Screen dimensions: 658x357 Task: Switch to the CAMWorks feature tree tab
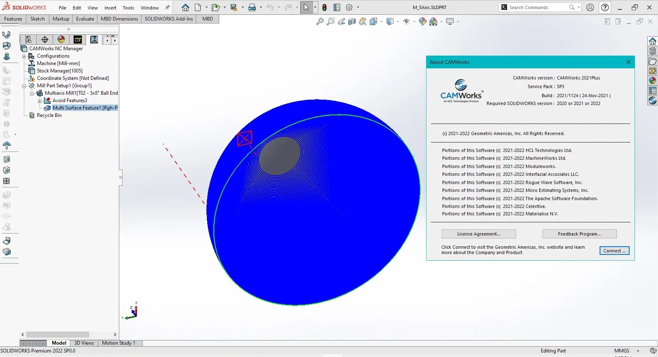pyautogui.click(x=78, y=40)
